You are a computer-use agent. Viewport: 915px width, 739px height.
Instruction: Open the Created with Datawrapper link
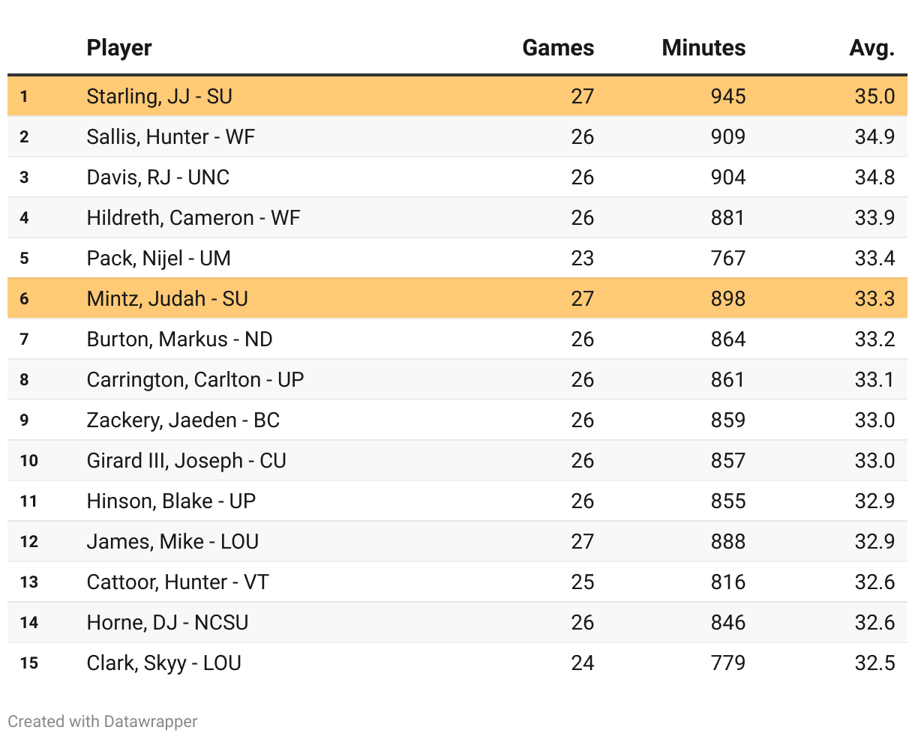click(103, 721)
